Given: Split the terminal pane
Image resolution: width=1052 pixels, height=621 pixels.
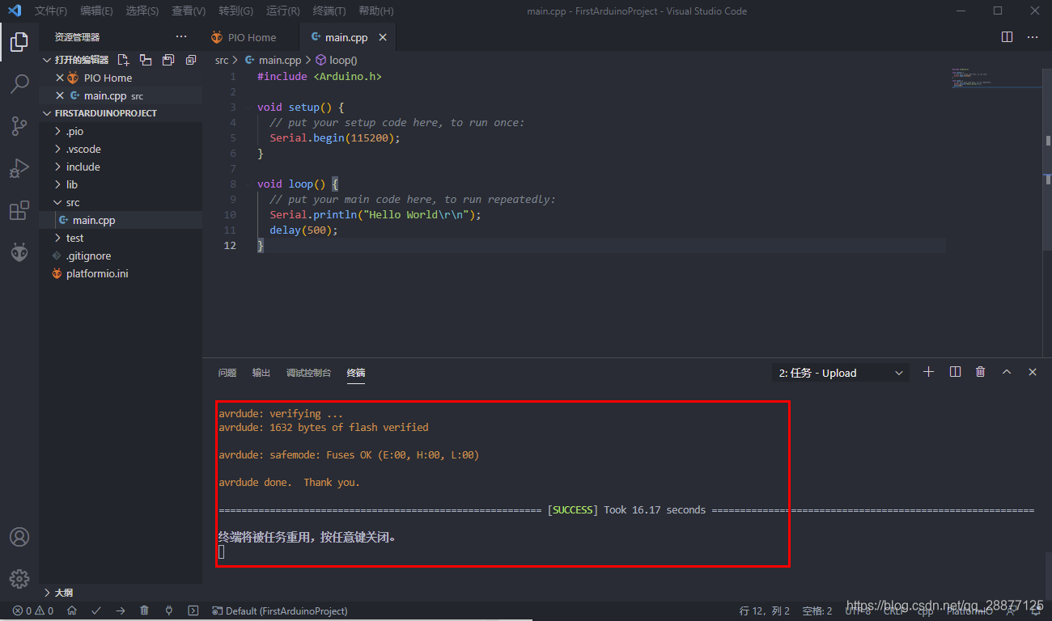Looking at the screenshot, I should pyautogui.click(x=955, y=372).
